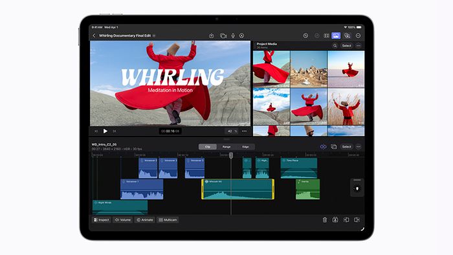Toggle the Multicam button
The height and width of the screenshot is (255, 453).
click(x=168, y=220)
